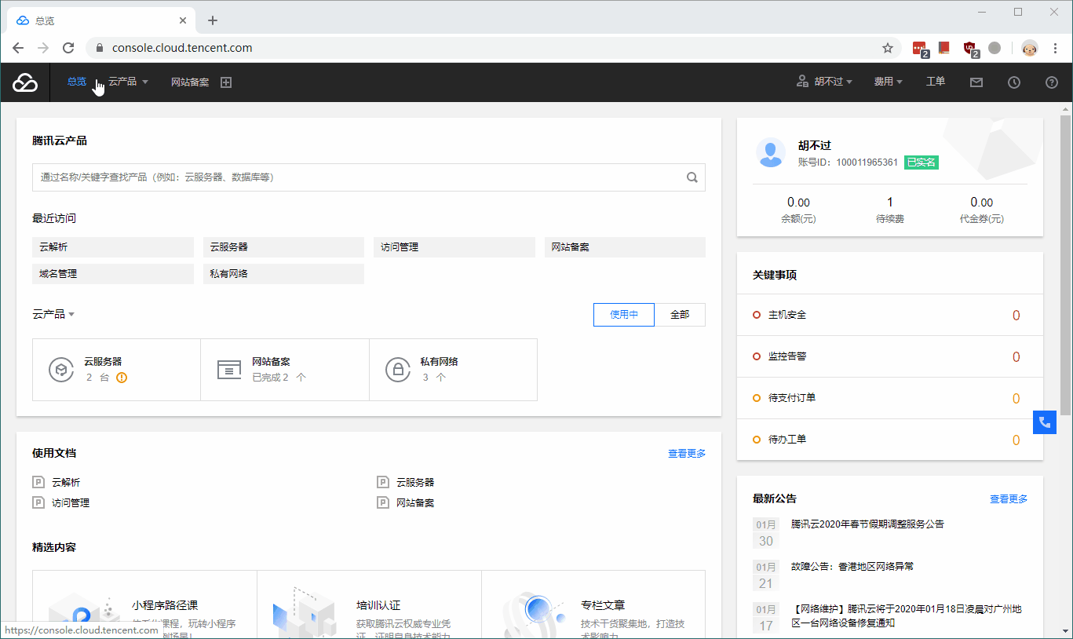Open the 网络维护 广州地区 announcement

pos(906,616)
